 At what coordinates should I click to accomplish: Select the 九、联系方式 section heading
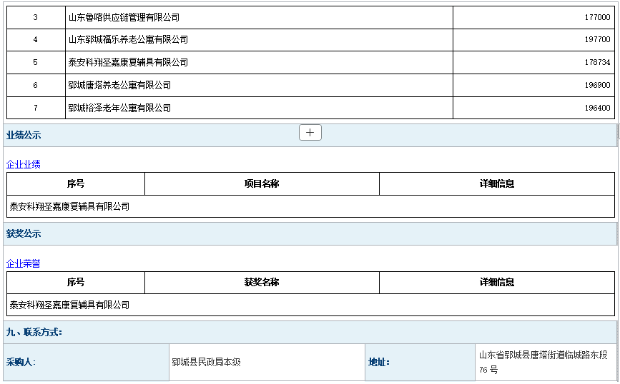(x=34, y=332)
